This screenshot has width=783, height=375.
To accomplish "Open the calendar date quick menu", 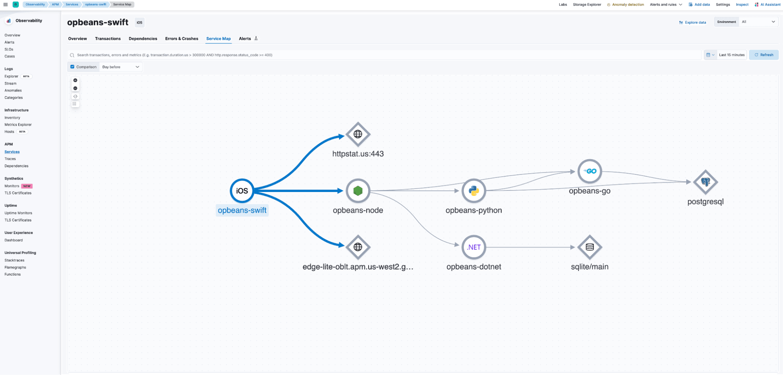I will pyautogui.click(x=710, y=55).
